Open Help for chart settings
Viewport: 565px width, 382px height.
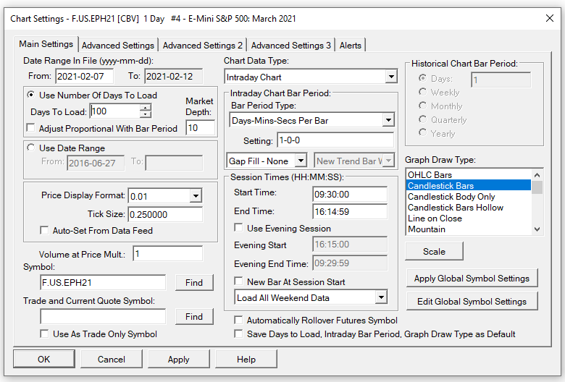246,359
